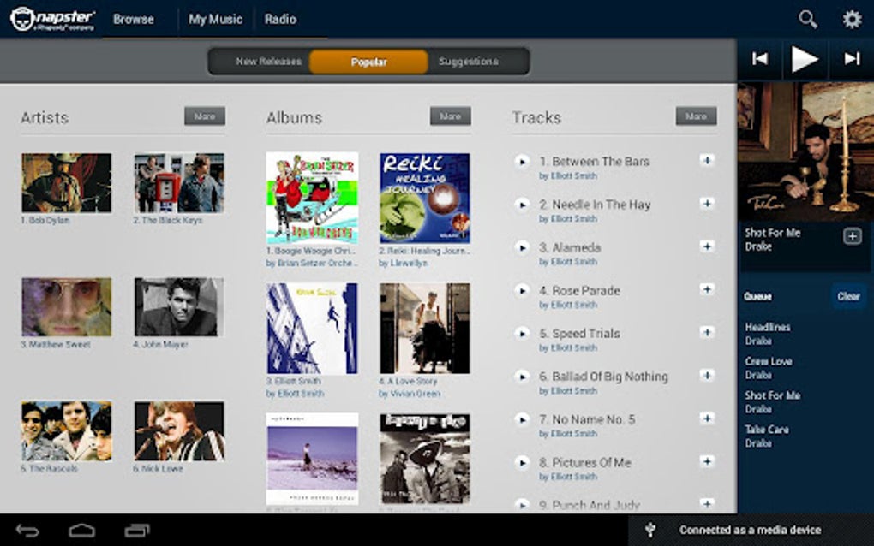Open the settings gear icon
The height and width of the screenshot is (546, 874).
click(x=852, y=20)
